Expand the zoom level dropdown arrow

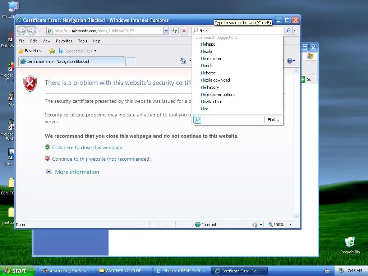(290, 225)
